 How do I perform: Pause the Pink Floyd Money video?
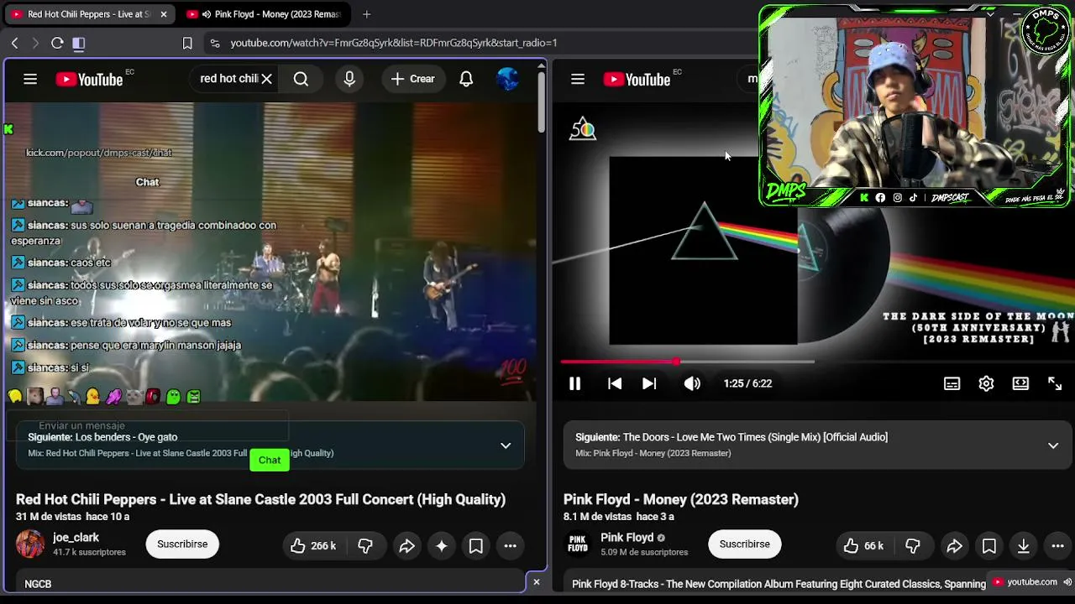tap(575, 383)
